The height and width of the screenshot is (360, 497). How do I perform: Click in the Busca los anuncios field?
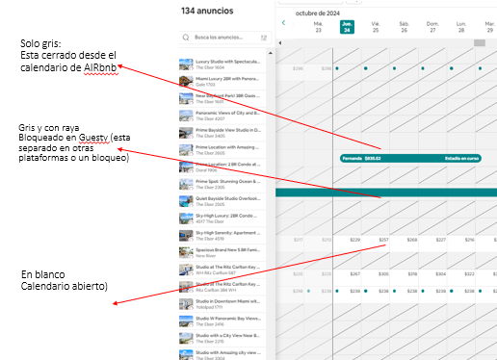(x=225, y=38)
